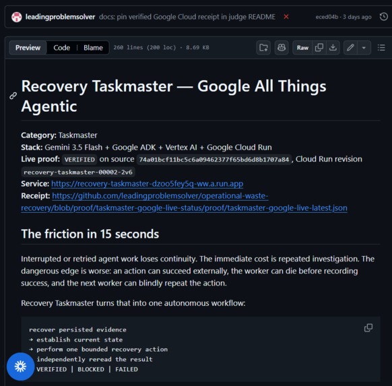Select the source commit hash 74a01bcf11bc
This screenshot has height=386, width=392.
[x=214, y=160]
